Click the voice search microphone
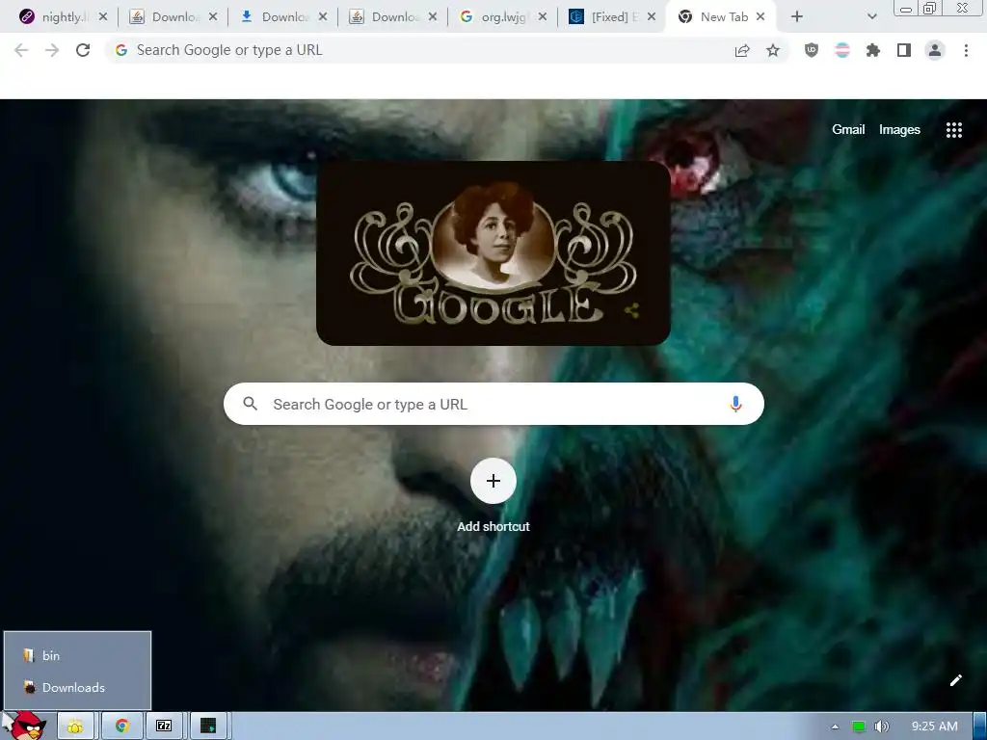 pyautogui.click(x=735, y=404)
